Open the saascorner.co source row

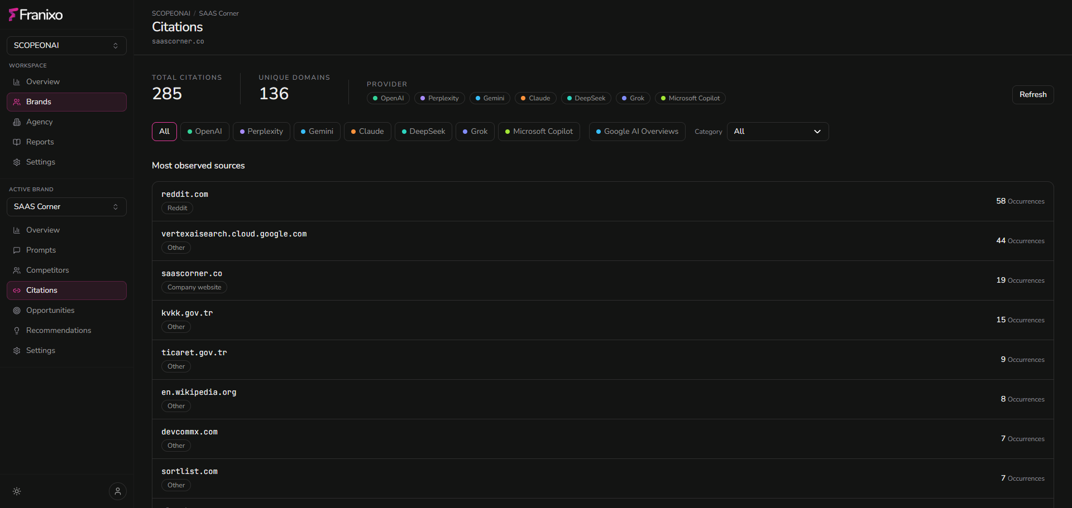coord(603,280)
